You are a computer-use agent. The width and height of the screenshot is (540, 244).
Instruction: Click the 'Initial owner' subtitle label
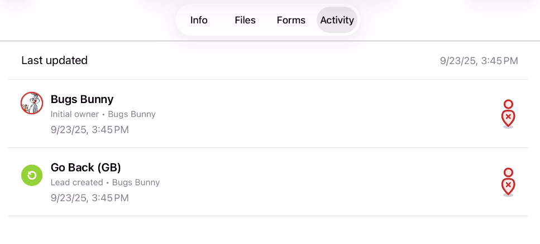[74, 114]
